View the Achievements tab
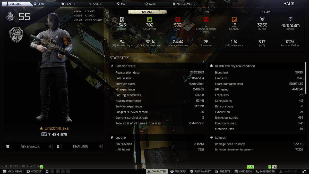Image resolution: width=309 pixels, height=174 pixels. pos(184,4)
